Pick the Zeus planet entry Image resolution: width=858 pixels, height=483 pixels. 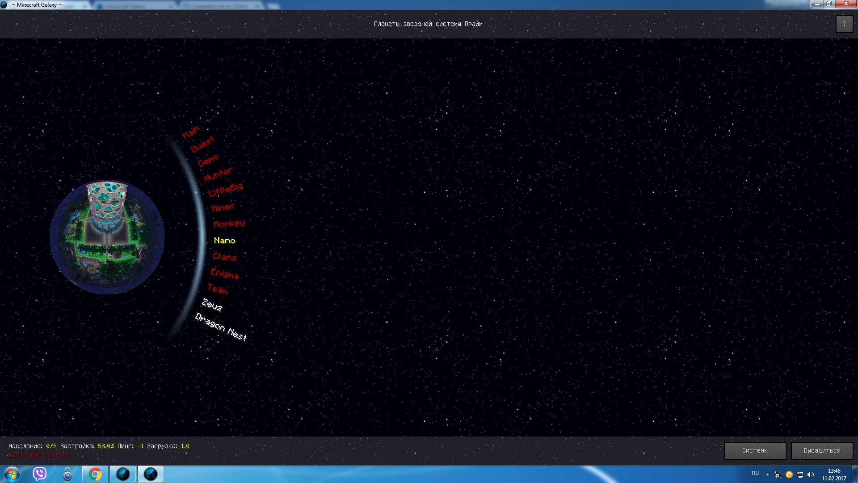tap(212, 305)
